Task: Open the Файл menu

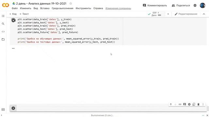Action: [x=15, y=8]
